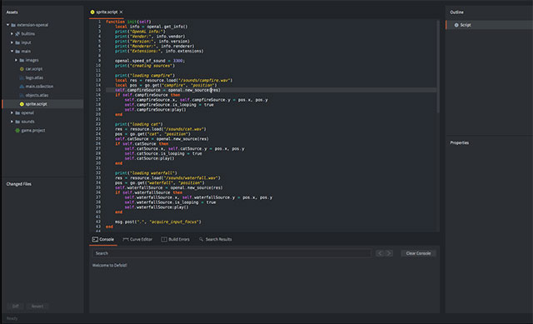Click the 'Assets' panel heading
The width and height of the screenshot is (533, 324).
[12, 12]
